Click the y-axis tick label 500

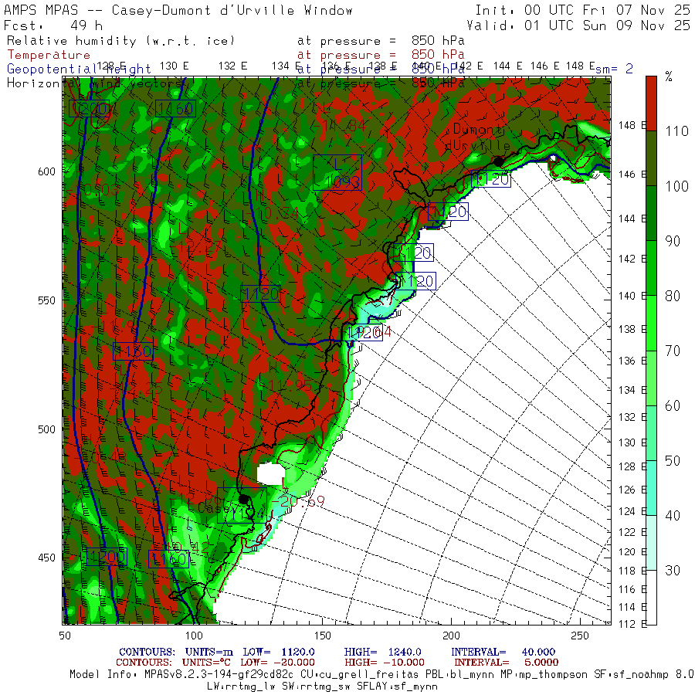point(46,429)
